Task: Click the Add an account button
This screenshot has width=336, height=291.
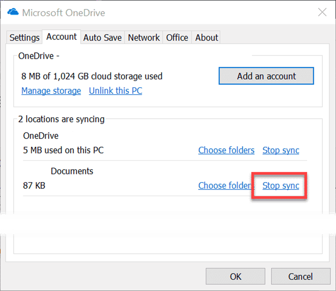Action: [266, 76]
